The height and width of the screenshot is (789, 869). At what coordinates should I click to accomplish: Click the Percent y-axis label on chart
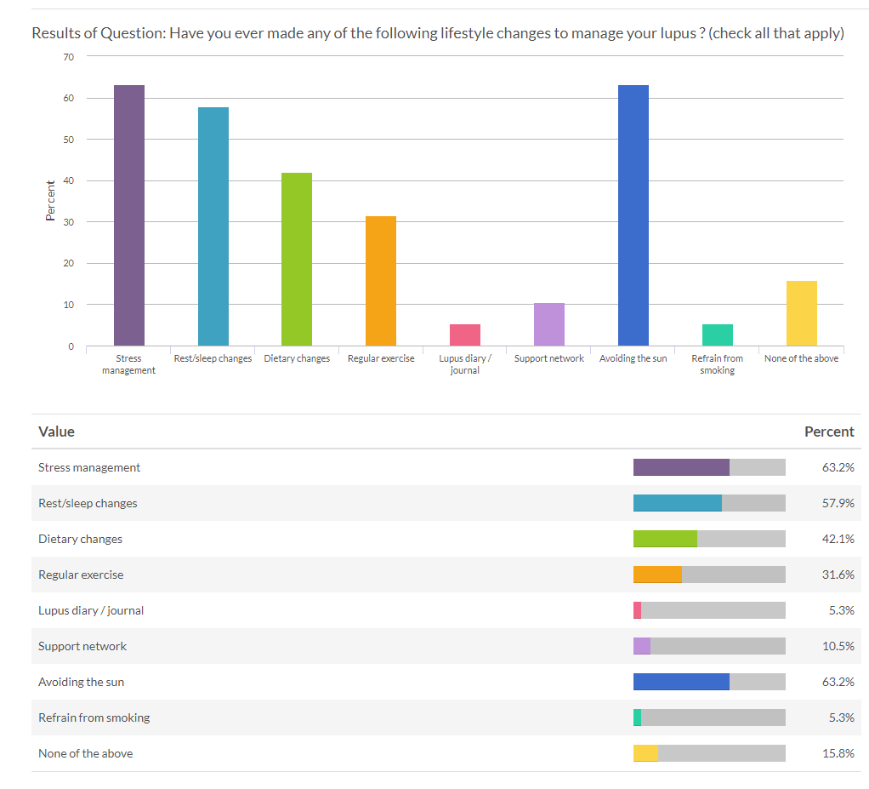click(x=50, y=201)
